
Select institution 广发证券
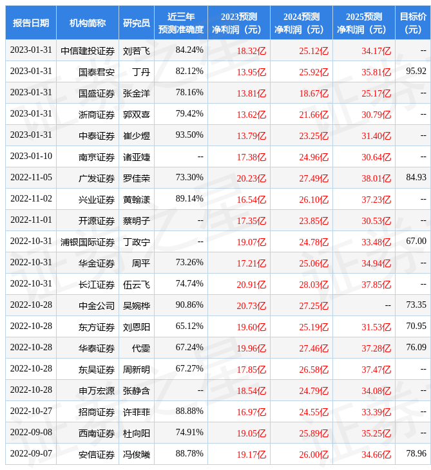tap(97, 178)
